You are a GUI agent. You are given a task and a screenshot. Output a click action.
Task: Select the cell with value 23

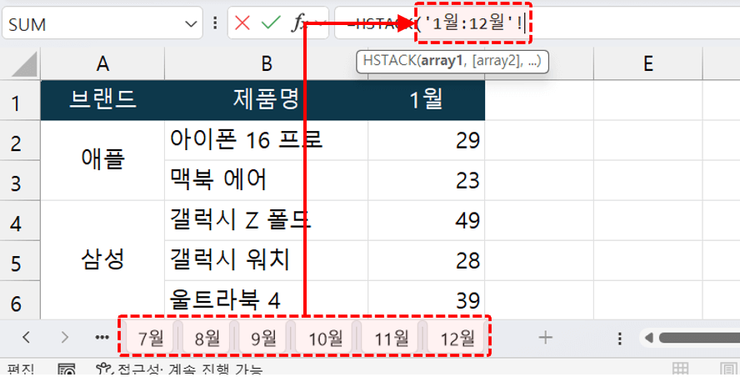tap(426, 180)
